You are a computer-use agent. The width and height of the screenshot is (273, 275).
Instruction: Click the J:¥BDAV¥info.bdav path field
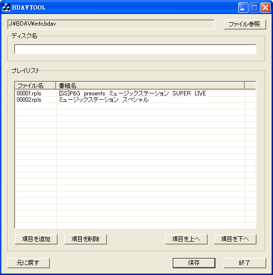click(x=111, y=24)
